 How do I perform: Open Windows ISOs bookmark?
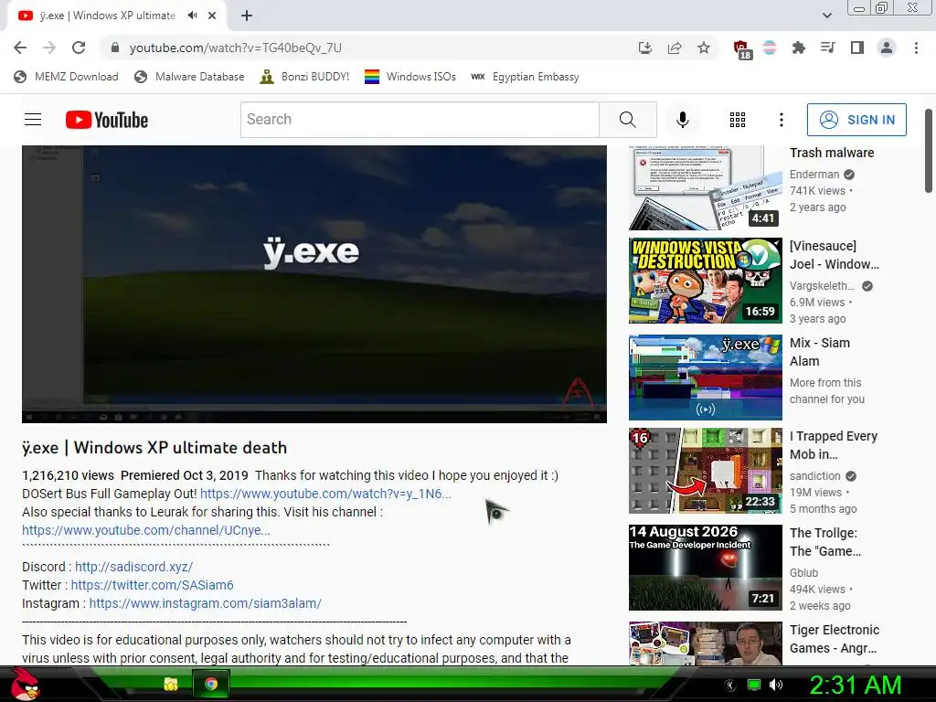coord(410,77)
